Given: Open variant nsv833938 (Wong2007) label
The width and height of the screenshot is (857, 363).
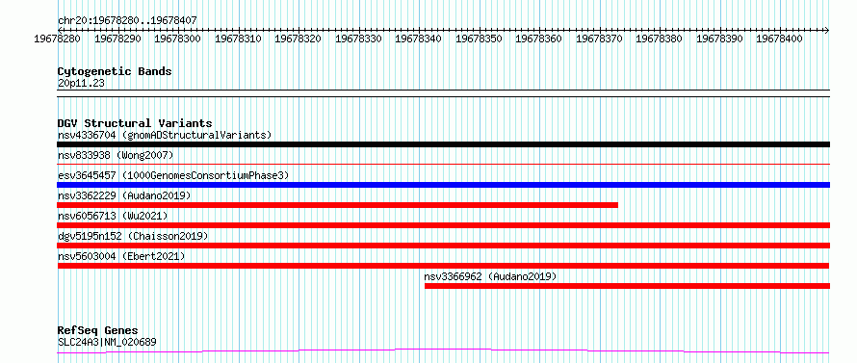Looking at the screenshot, I should [x=116, y=155].
